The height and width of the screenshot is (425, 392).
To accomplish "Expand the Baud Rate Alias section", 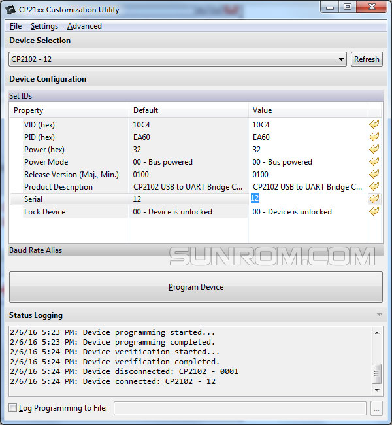I will [196, 250].
